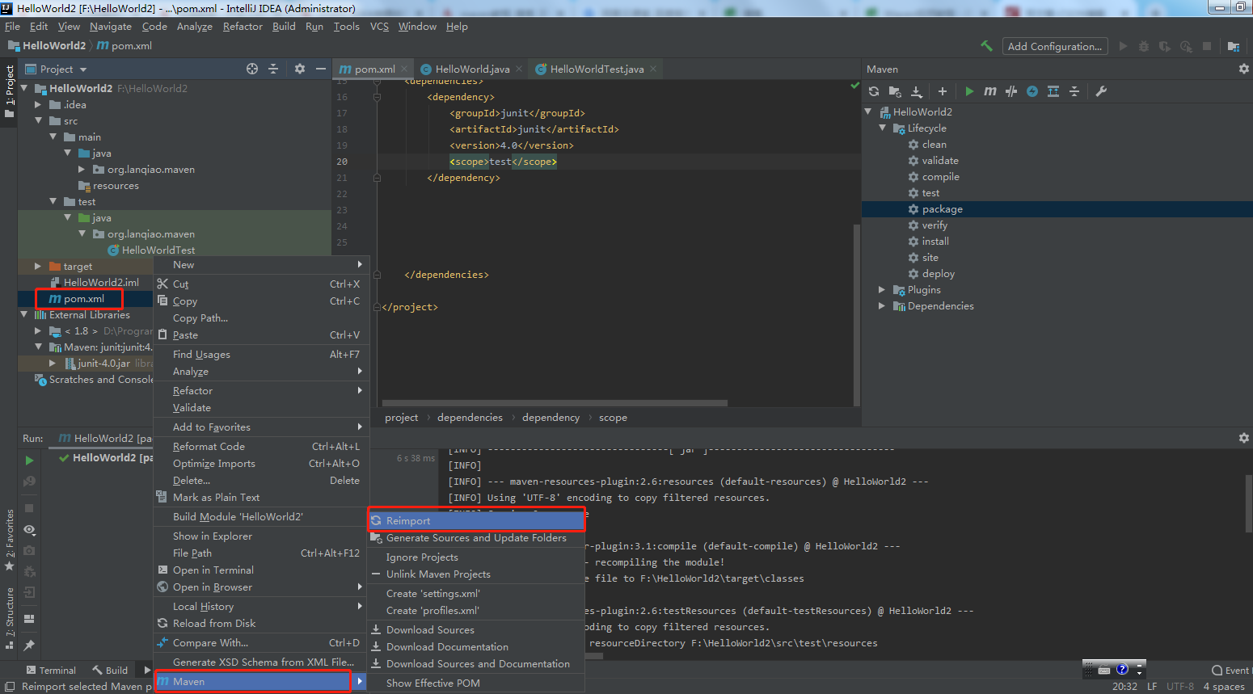Open Project panel gear settings
Screen dimensions: 1253x694
299,69
